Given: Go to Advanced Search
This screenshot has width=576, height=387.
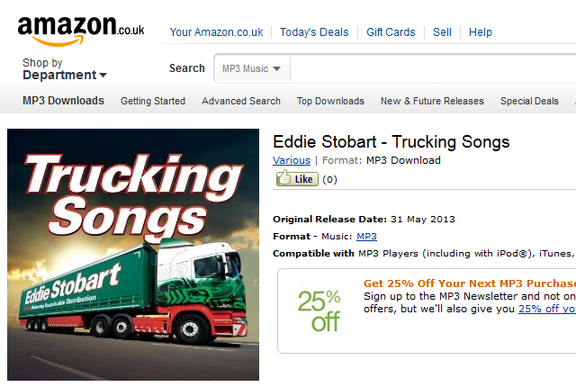Looking at the screenshot, I should pos(241,101).
